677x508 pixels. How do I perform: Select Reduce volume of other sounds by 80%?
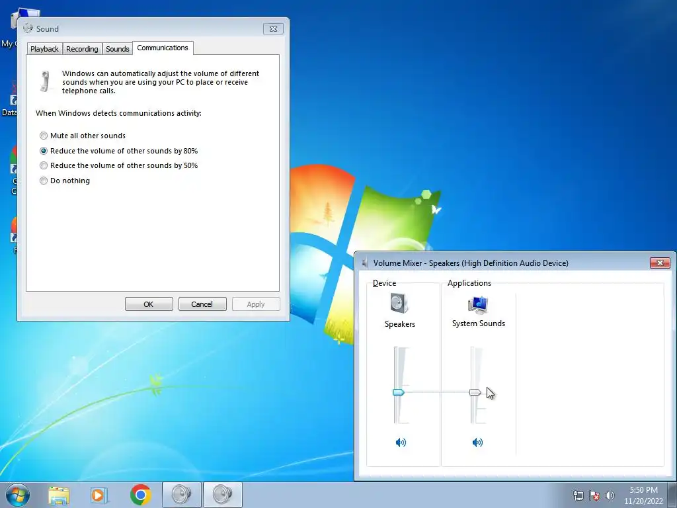pos(119,151)
